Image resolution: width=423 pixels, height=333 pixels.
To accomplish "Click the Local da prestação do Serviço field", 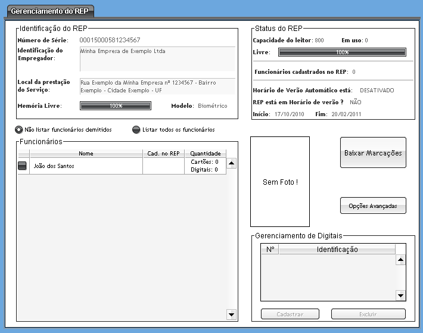I will pyautogui.click(x=157, y=86).
